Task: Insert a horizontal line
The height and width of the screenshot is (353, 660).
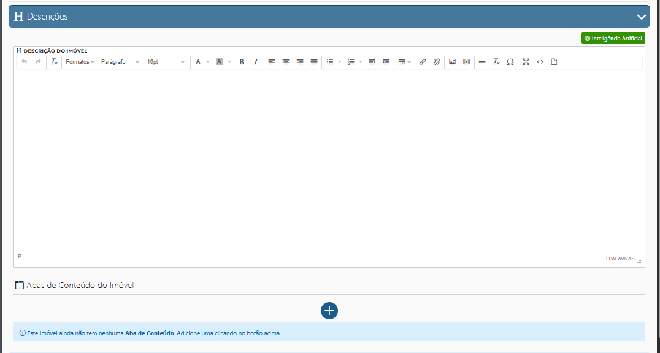Action: tap(482, 62)
